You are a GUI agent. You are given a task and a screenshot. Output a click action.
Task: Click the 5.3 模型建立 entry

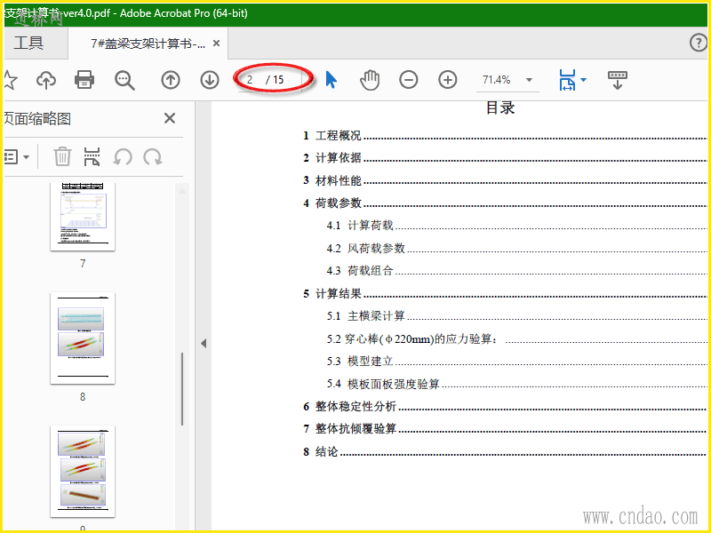click(516, 362)
